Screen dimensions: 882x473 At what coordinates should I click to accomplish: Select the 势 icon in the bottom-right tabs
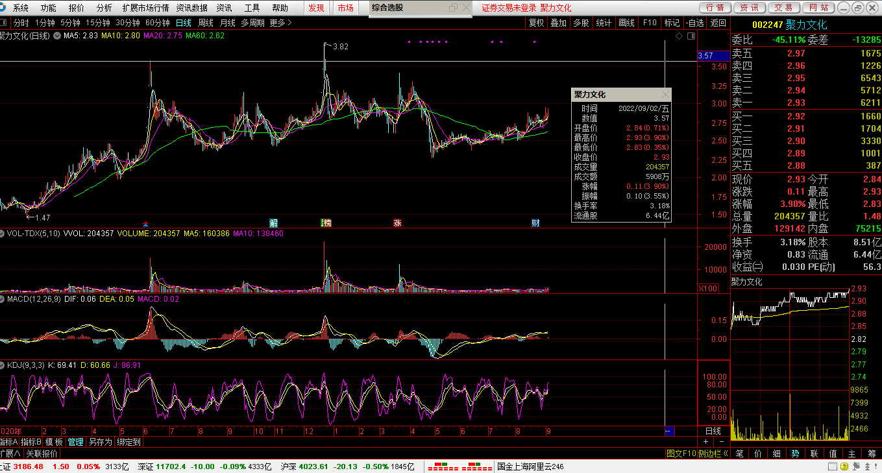(795, 454)
